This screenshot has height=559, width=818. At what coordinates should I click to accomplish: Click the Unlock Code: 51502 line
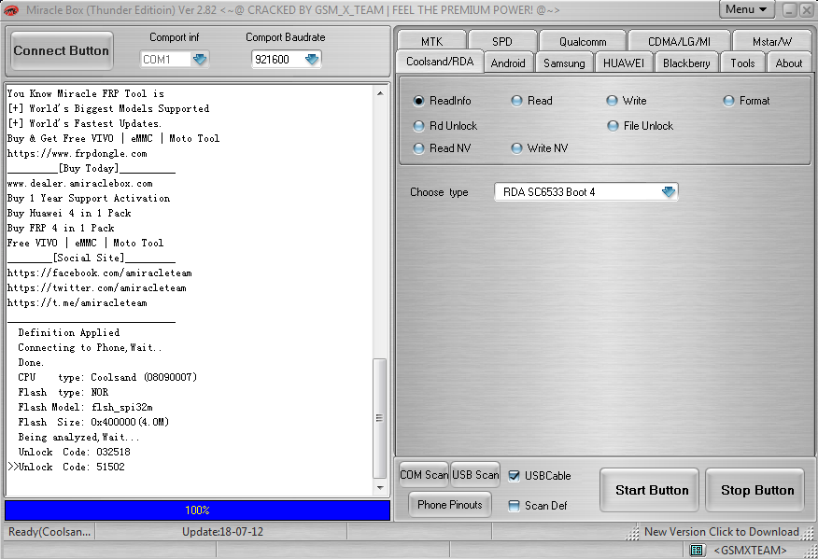pyautogui.click(x=72, y=467)
